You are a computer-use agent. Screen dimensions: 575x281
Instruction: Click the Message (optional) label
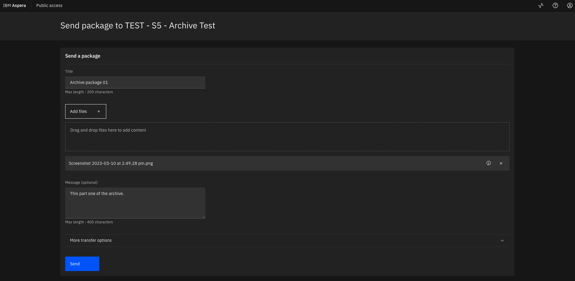click(x=81, y=183)
